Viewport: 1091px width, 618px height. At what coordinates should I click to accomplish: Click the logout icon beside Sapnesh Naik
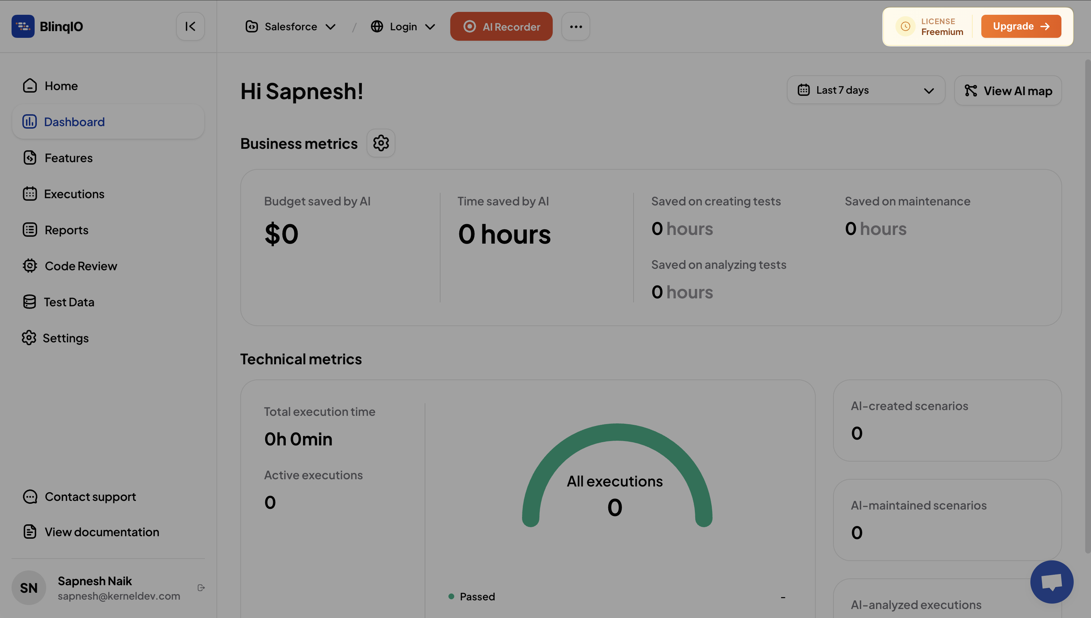[201, 588]
